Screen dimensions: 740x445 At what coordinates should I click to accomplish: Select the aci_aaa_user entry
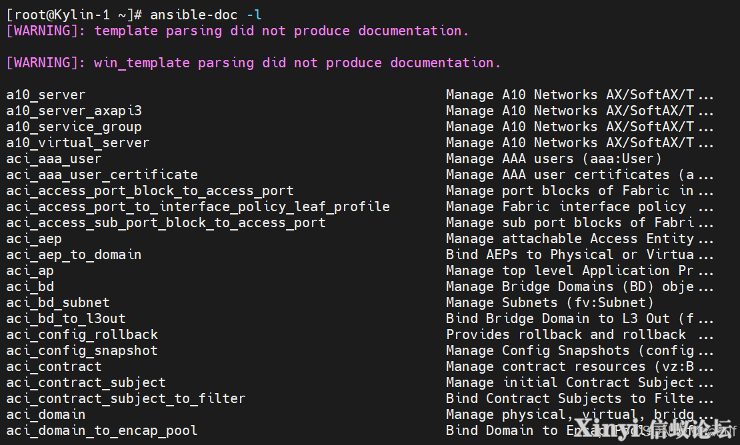[x=54, y=159]
